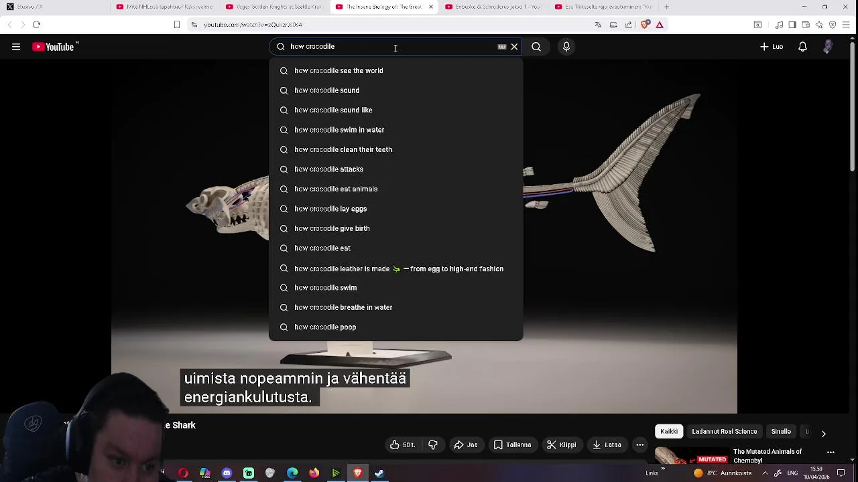The width and height of the screenshot is (858, 482).
Task: Open Microsoft Edge from the taskbar
Action: [292, 473]
